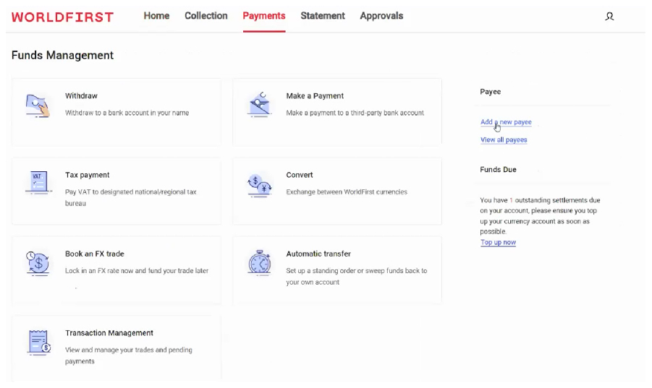Click the WorldFirst logo

(62, 17)
